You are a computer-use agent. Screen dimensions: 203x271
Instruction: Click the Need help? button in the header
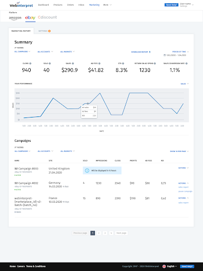point(171,5)
